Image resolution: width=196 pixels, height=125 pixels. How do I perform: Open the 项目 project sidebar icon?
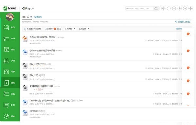click(x=6, y=50)
